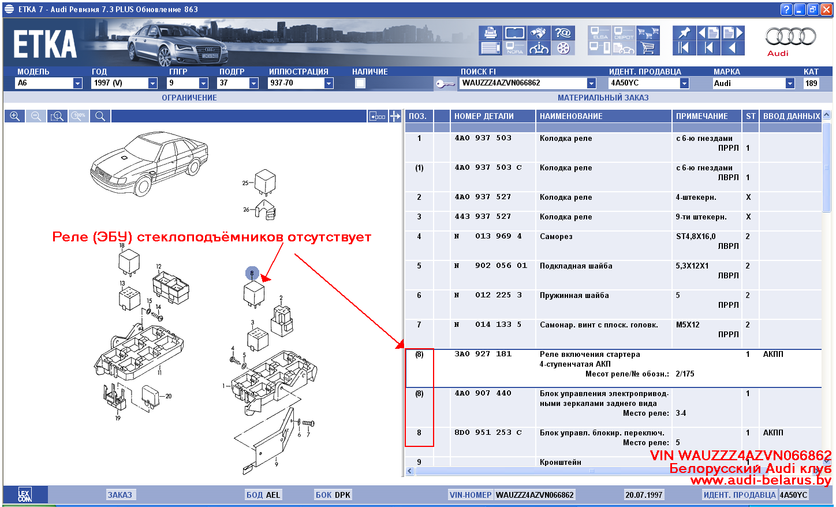Viewport: 836px width, 507px height.
Task: Go to next page document icon
Action: click(733, 33)
